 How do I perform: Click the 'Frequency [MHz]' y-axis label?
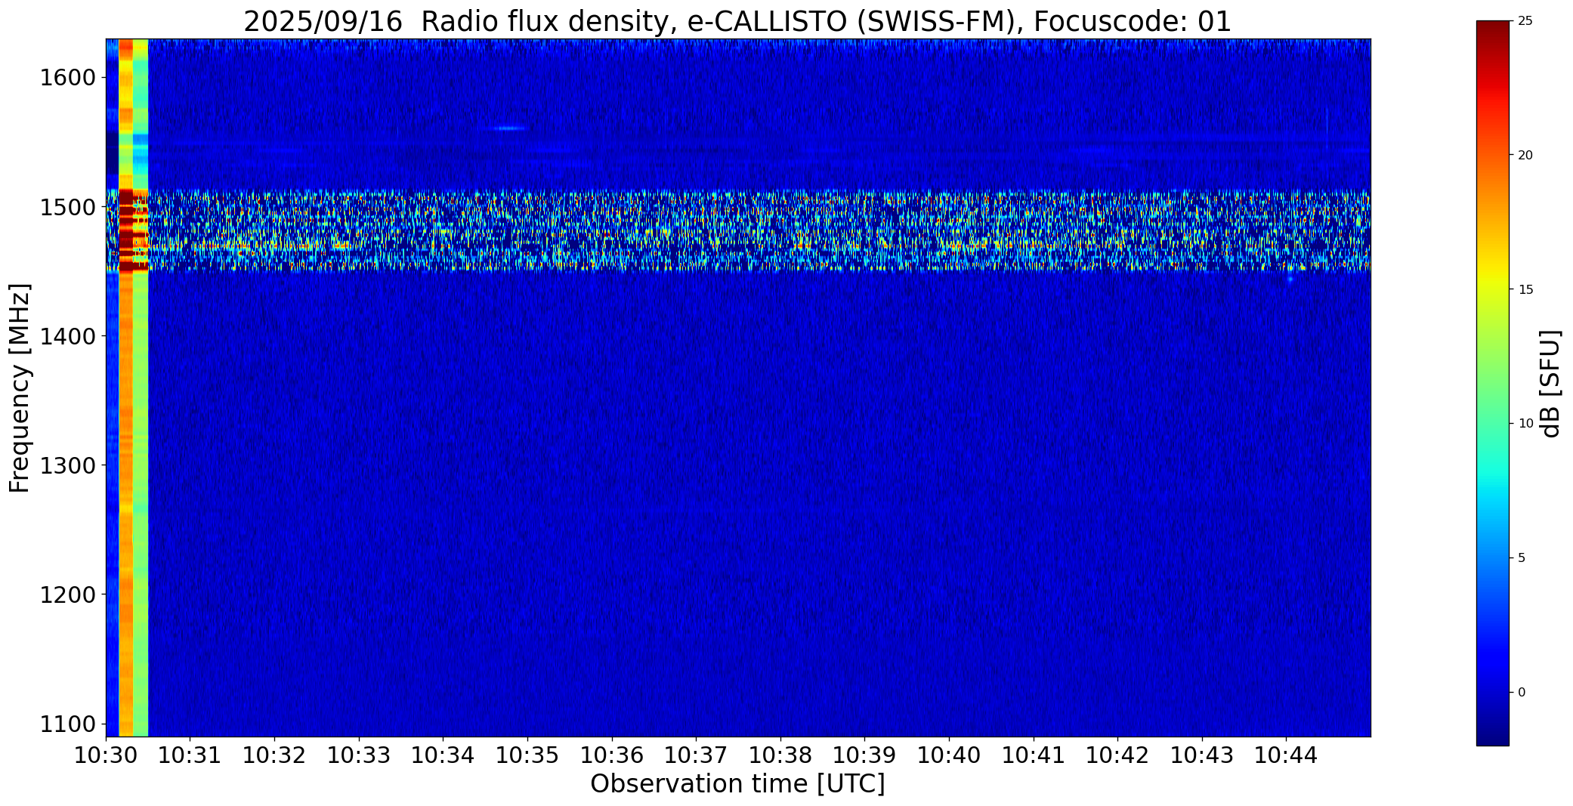pos(20,388)
